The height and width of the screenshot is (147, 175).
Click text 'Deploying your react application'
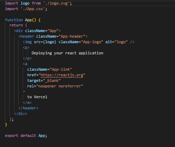[x=67, y=53]
